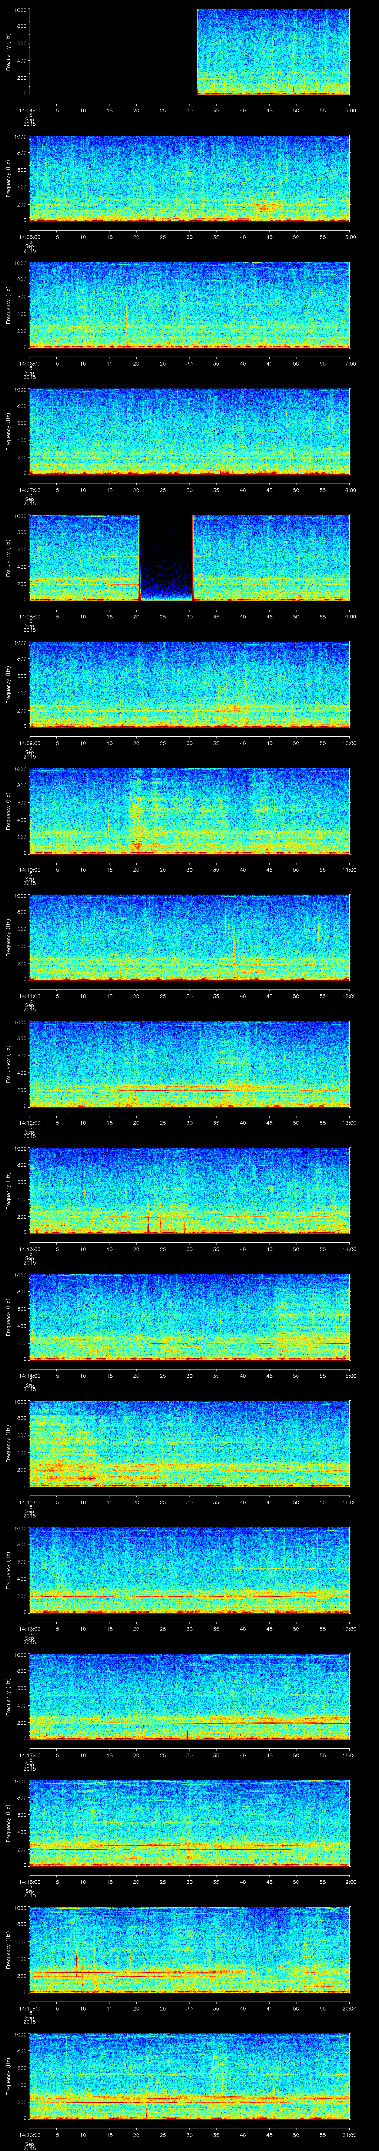Select the spectrogram panel starting at 14:18:00

coord(190,1823)
